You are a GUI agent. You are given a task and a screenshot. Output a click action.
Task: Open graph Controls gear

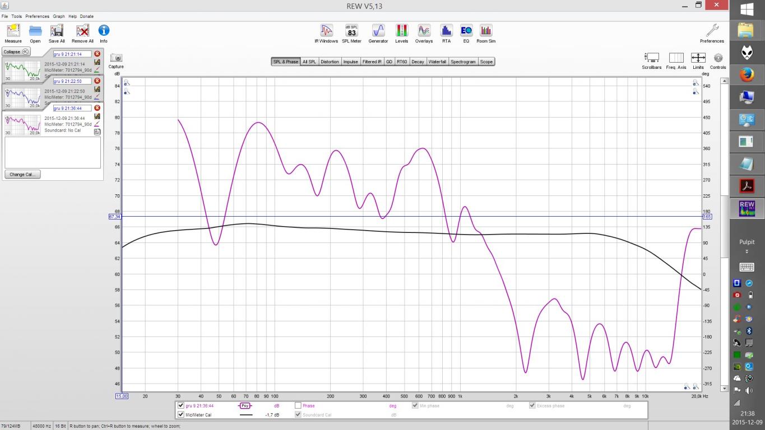tap(718, 61)
